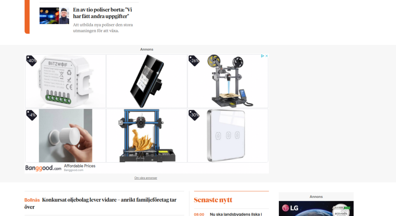Open the police article thumbnail image
Screen dimensions: 396x216
coord(54,16)
